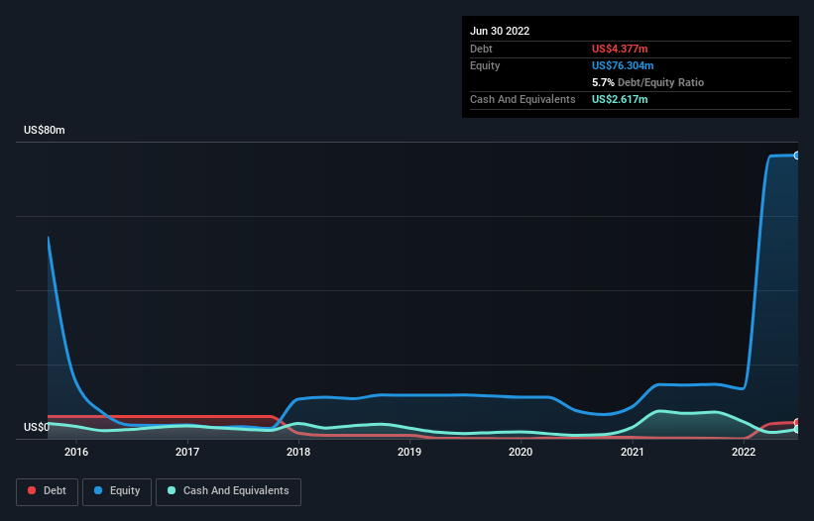Click the US$76.304m equity value
This screenshot has height=521, width=814.
pos(623,65)
